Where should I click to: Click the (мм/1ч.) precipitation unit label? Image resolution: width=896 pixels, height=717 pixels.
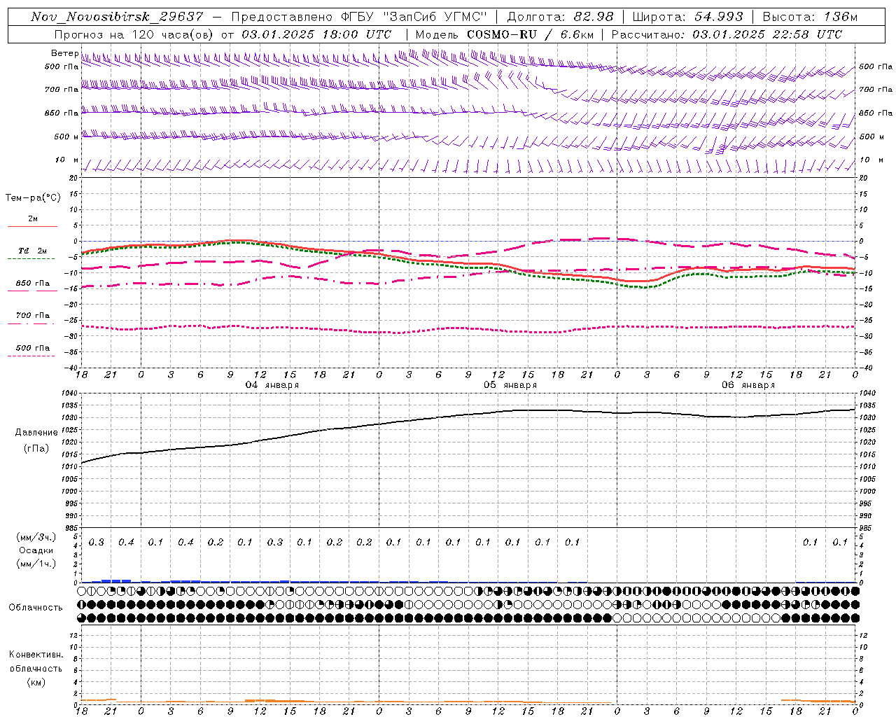pos(36,564)
